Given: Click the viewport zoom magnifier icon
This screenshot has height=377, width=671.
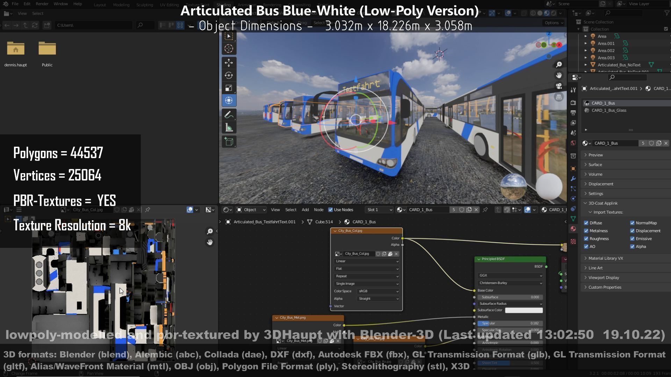Looking at the screenshot, I should [559, 65].
